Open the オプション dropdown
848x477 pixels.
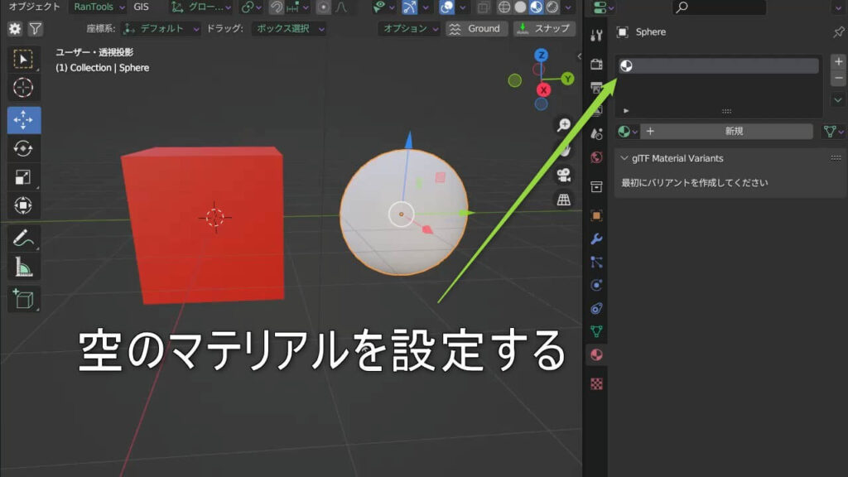point(409,29)
